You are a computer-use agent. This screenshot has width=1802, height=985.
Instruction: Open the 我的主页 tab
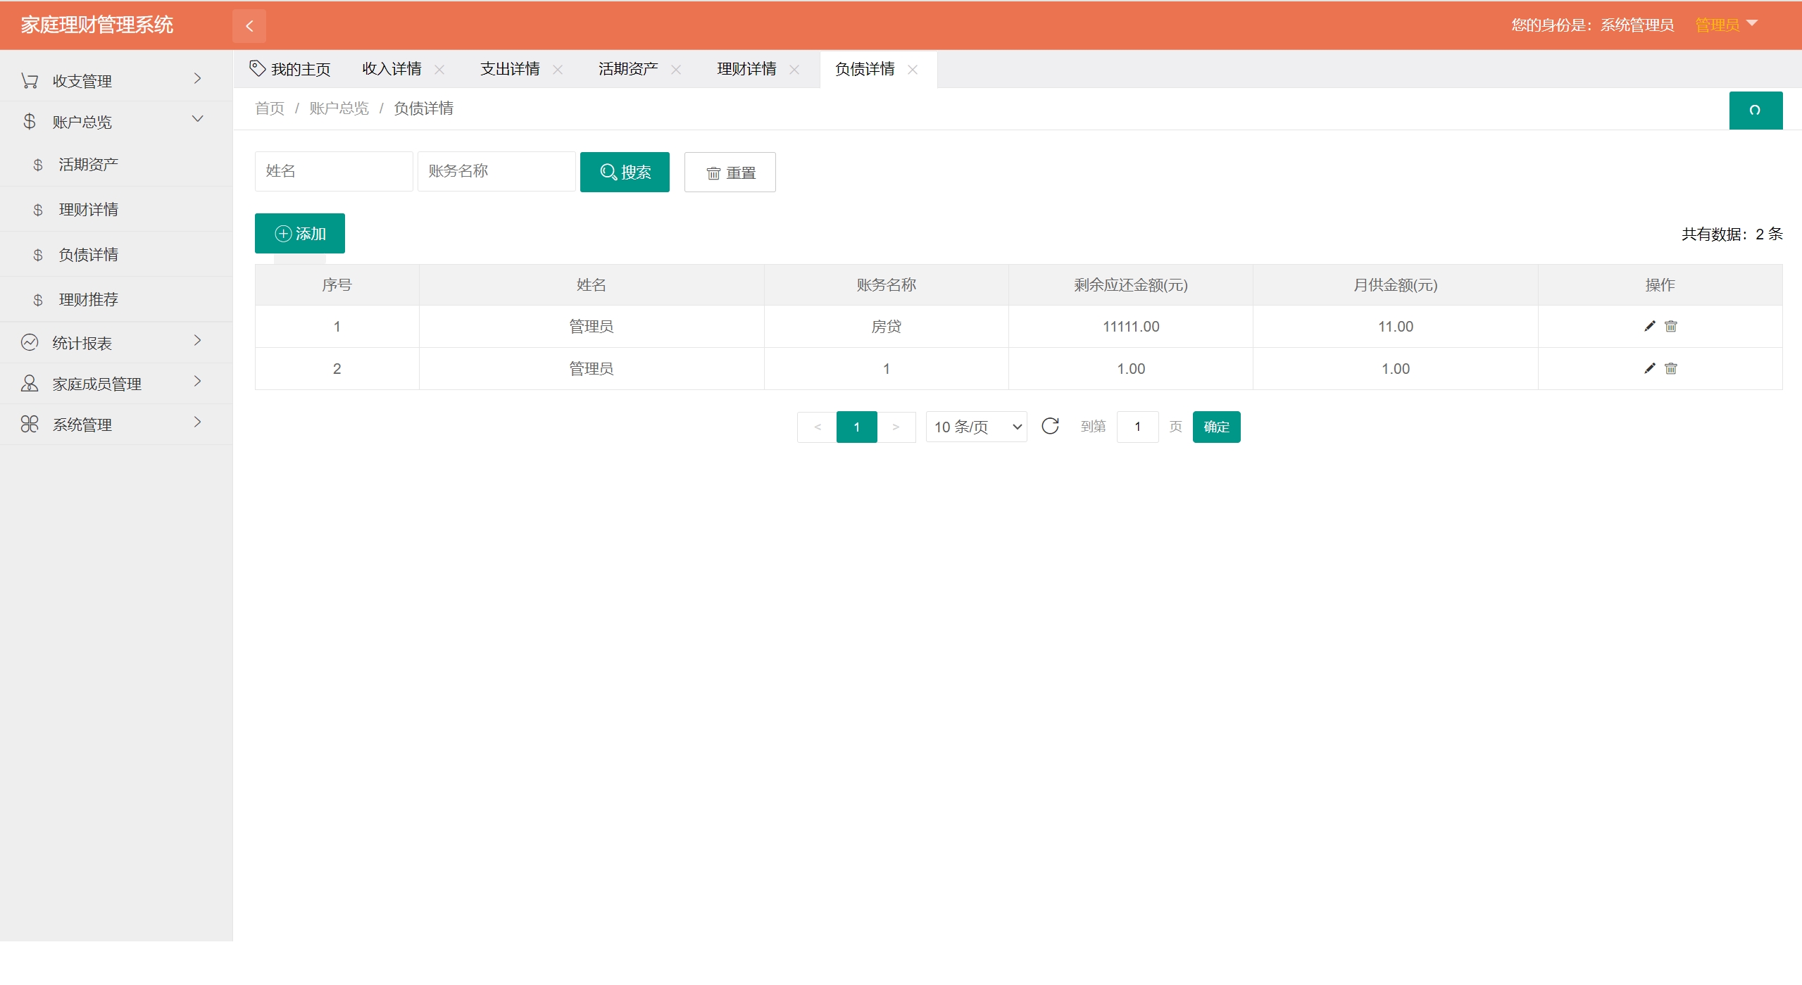click(291, 69)
